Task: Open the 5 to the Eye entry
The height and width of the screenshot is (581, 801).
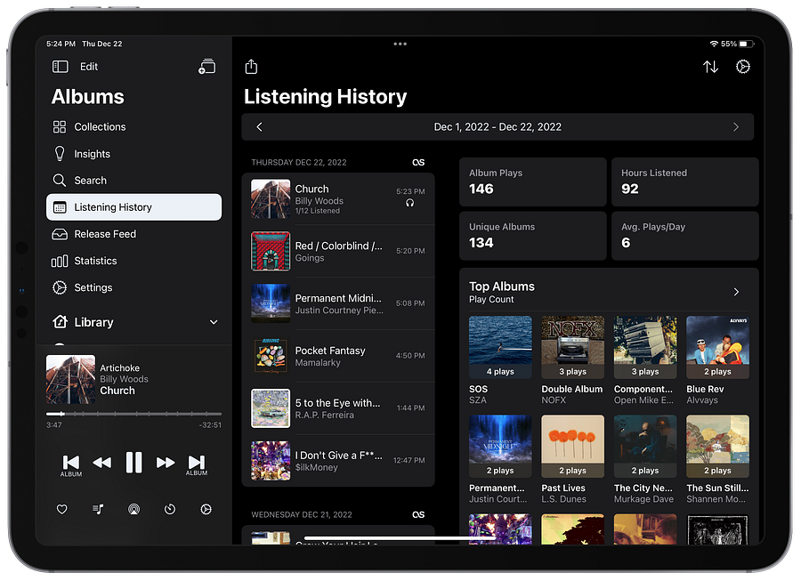Action: 338,408
